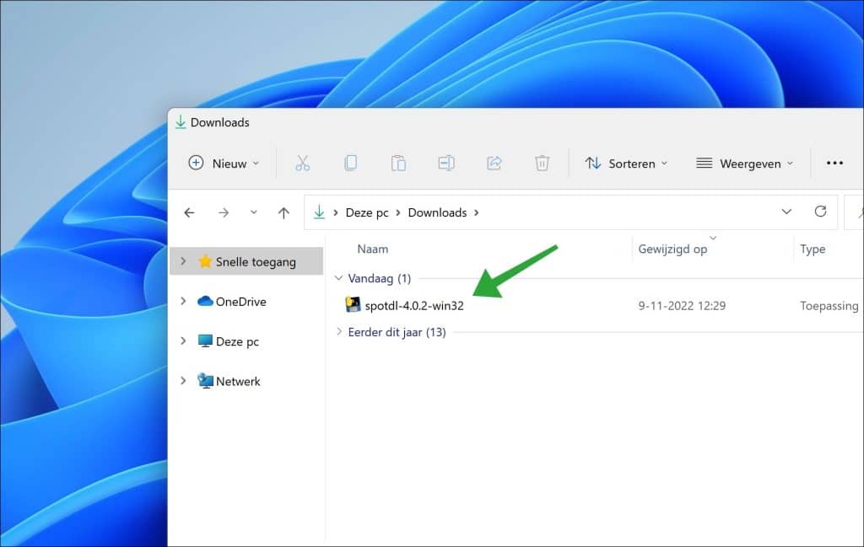Viewport: 864px width, 547px height.
Task: Sort by the Naam column header
Action: (x=372, y=249)
